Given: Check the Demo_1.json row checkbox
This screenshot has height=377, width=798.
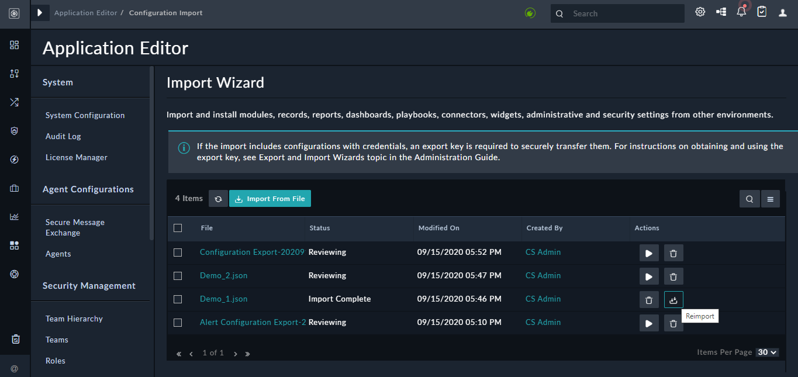Looking at the screenshot, I should pyautogui.click(x=178, y=299).
